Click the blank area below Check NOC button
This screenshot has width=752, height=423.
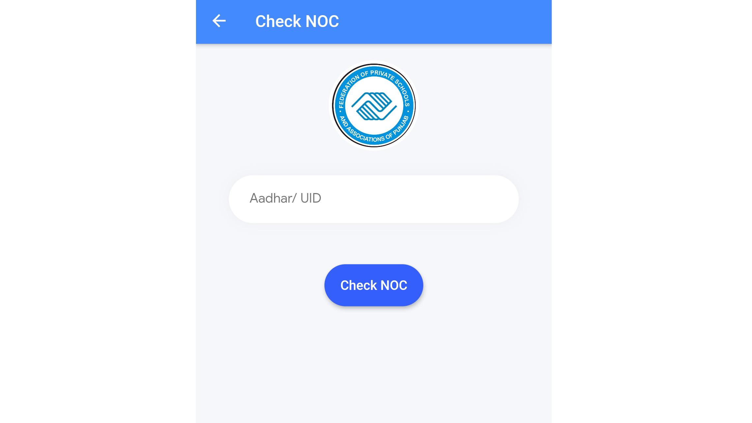click(x=374, y=362)
